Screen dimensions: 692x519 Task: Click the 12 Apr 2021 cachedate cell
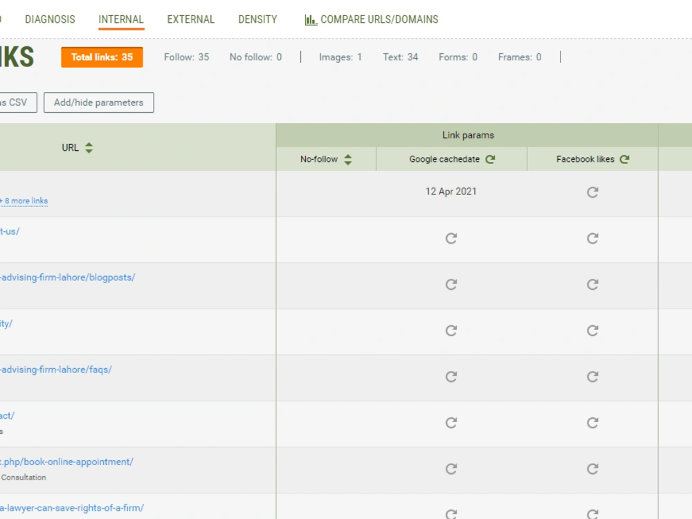(x=451, y=192)
